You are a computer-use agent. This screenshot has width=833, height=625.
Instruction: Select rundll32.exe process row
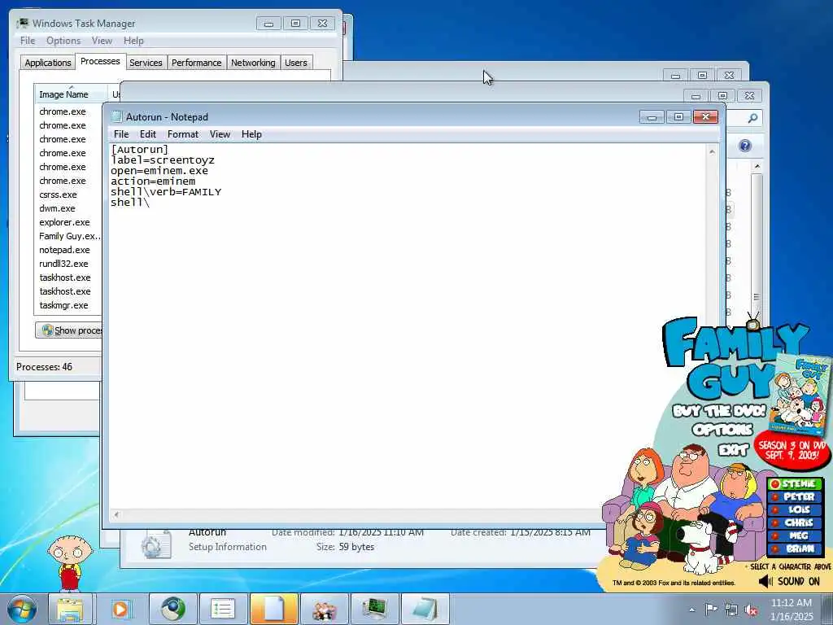coord(68,264)
